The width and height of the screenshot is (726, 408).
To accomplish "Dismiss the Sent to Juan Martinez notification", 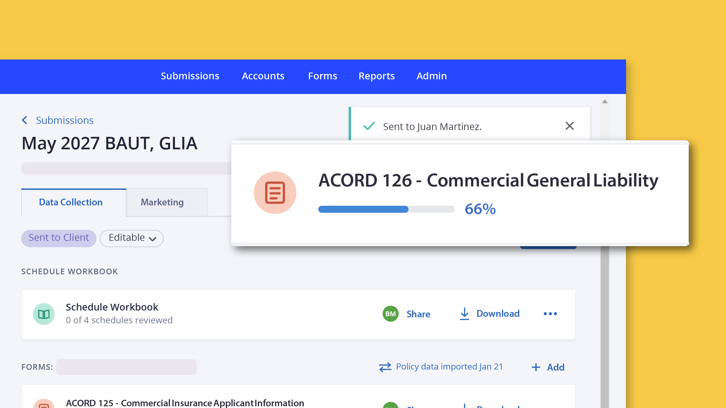I will point(570,126).
